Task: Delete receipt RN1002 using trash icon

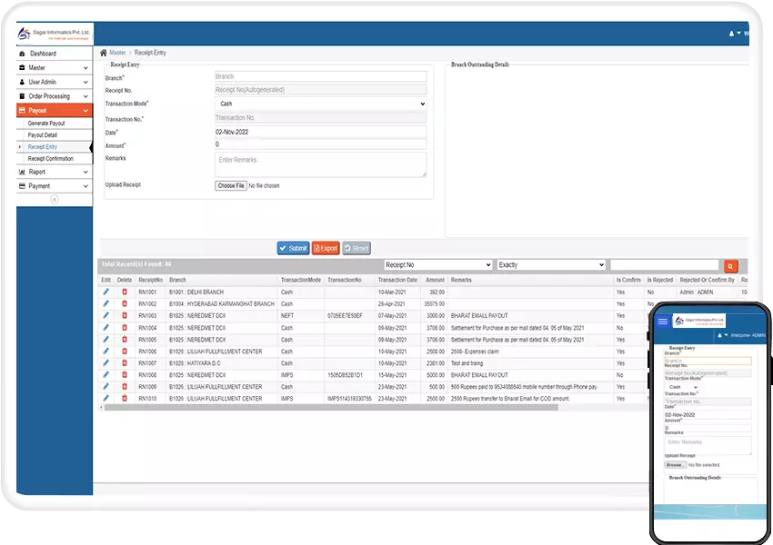Action: pos(125,303)
